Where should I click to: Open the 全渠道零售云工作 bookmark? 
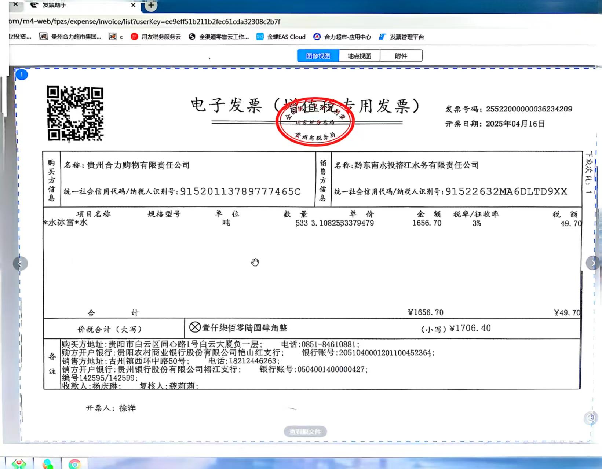pyautogui.click(x=219, y=37)
